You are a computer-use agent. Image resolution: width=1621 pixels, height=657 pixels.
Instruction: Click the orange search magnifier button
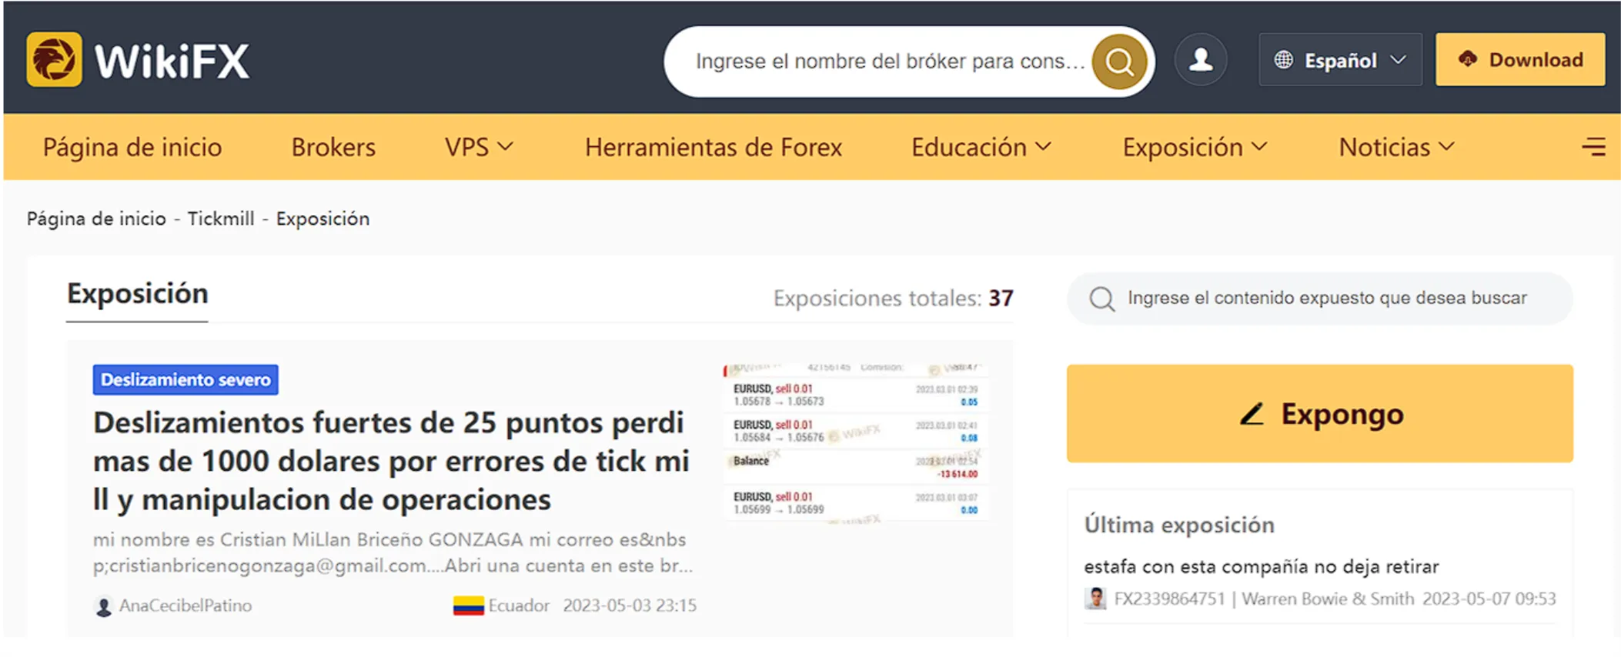pos(1119,62)
